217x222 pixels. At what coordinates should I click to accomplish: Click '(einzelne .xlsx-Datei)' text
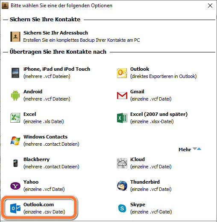tap(152, 121)
